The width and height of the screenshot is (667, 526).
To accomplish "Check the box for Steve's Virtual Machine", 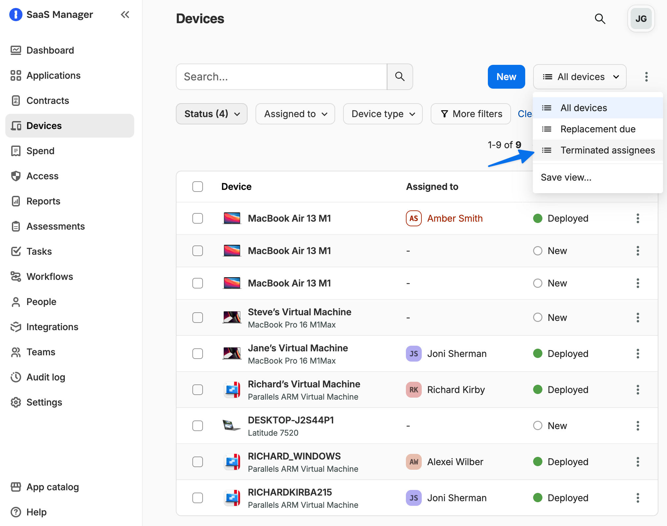I will [198, 318].
